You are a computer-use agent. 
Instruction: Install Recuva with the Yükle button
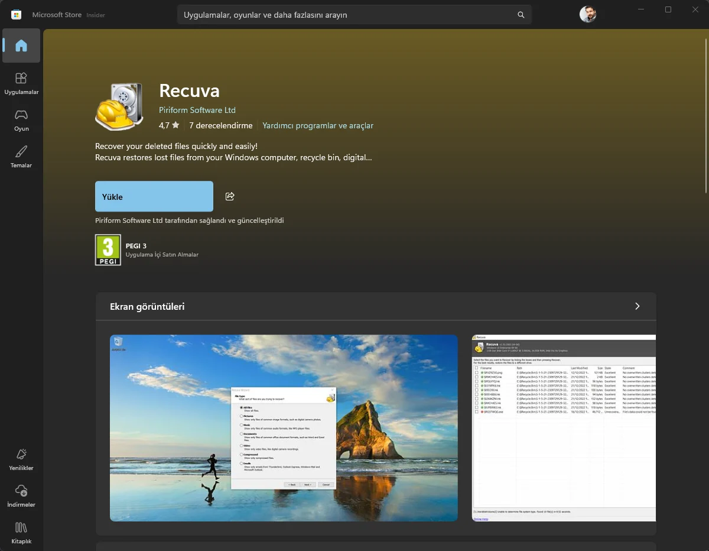pos(154,196)
